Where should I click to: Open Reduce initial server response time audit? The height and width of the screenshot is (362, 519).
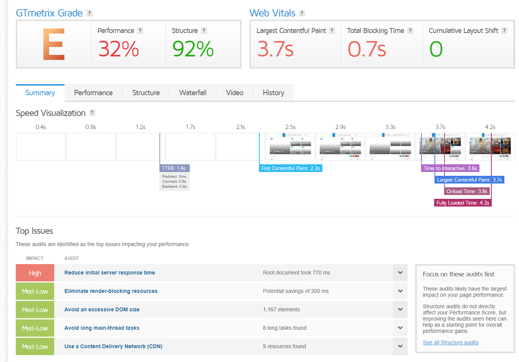tap(110, 273)
